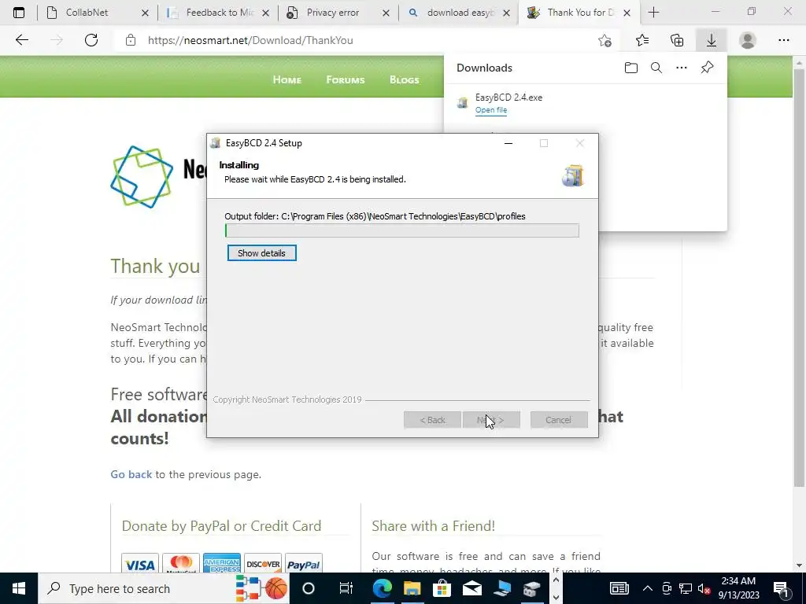Open Microsoft Store from taskbar
The height and width of the screenshot is (604, 806).
pyautogui.click(x=442, y=588)
